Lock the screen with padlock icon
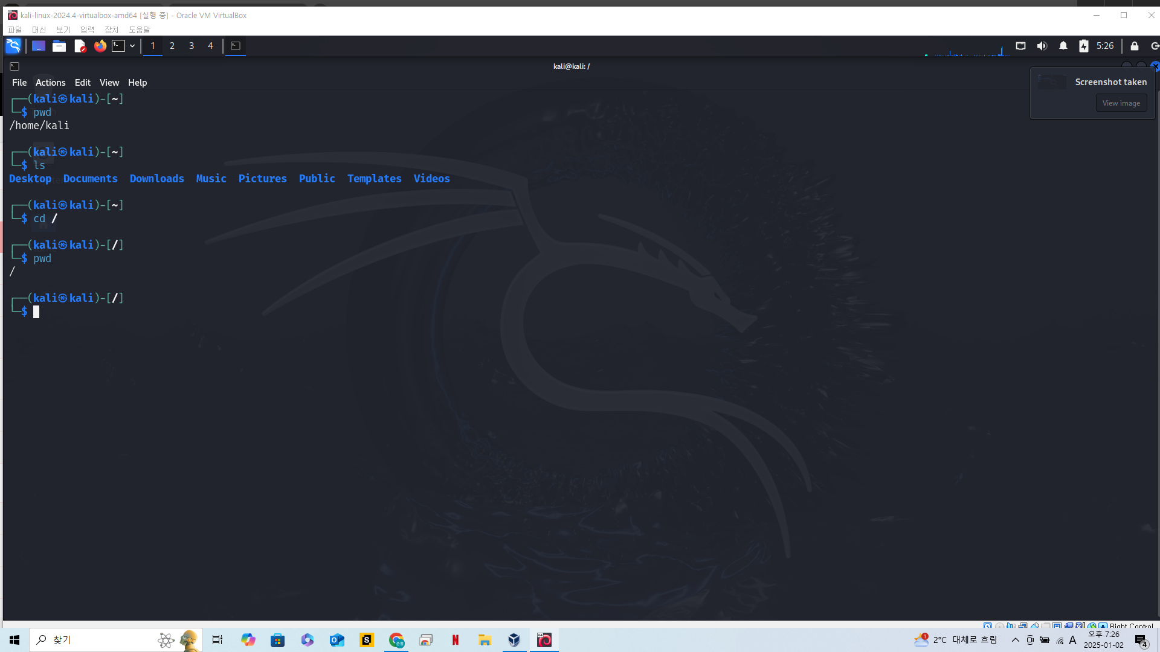This screenshot has width=1160, height=652. click(x=1135, y=46)
